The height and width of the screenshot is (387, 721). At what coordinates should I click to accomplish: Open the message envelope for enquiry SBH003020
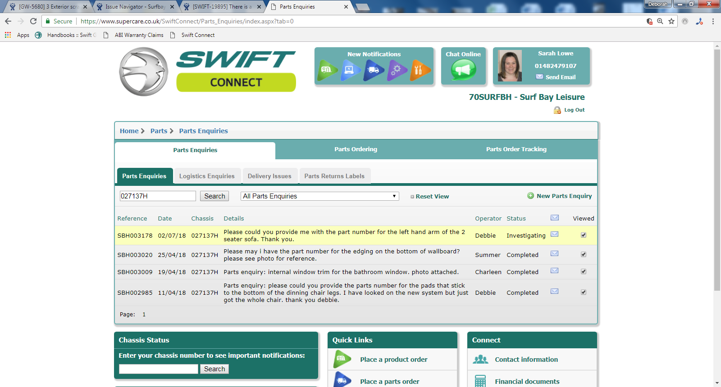tap(555, 253)
